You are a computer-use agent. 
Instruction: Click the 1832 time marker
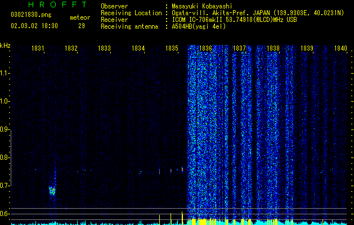point(71,48)
